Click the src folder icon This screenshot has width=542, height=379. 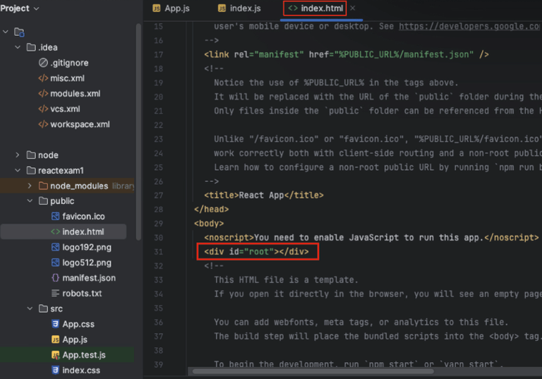[x=43, y=308]
